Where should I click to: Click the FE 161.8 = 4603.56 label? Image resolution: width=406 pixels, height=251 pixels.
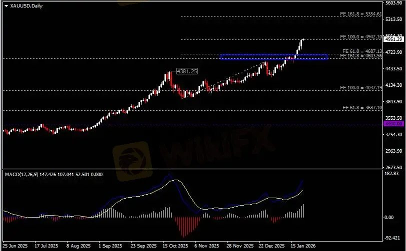pos(360,56)
